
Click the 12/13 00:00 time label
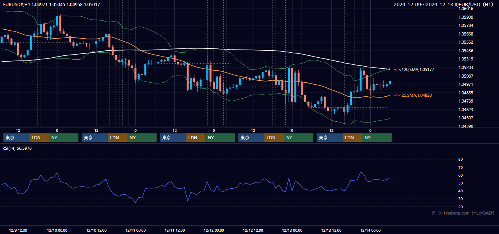click(292, 230)
